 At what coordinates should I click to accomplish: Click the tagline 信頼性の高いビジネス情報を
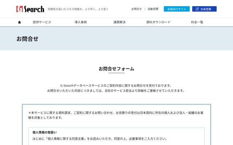click(x=78, y=9)
